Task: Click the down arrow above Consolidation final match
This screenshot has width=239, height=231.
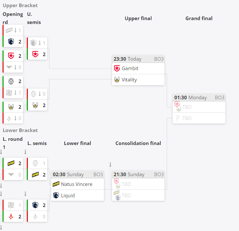Action: 110,164
